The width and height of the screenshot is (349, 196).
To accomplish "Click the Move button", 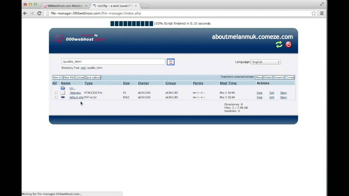I will 259,77.
